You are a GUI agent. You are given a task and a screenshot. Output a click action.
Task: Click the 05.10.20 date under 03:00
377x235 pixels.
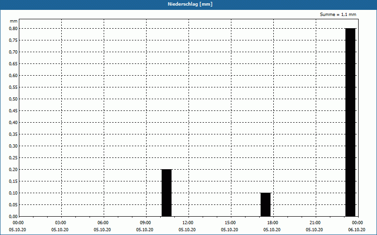60,230
